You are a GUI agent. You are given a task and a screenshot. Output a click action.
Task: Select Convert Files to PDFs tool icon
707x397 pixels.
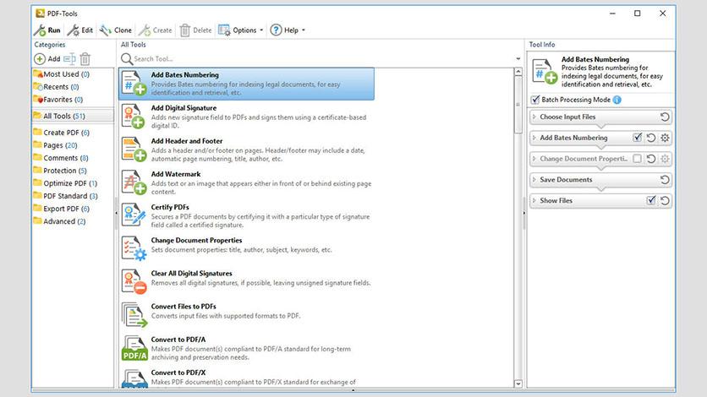pyautogui.click(x=134, y=314)
